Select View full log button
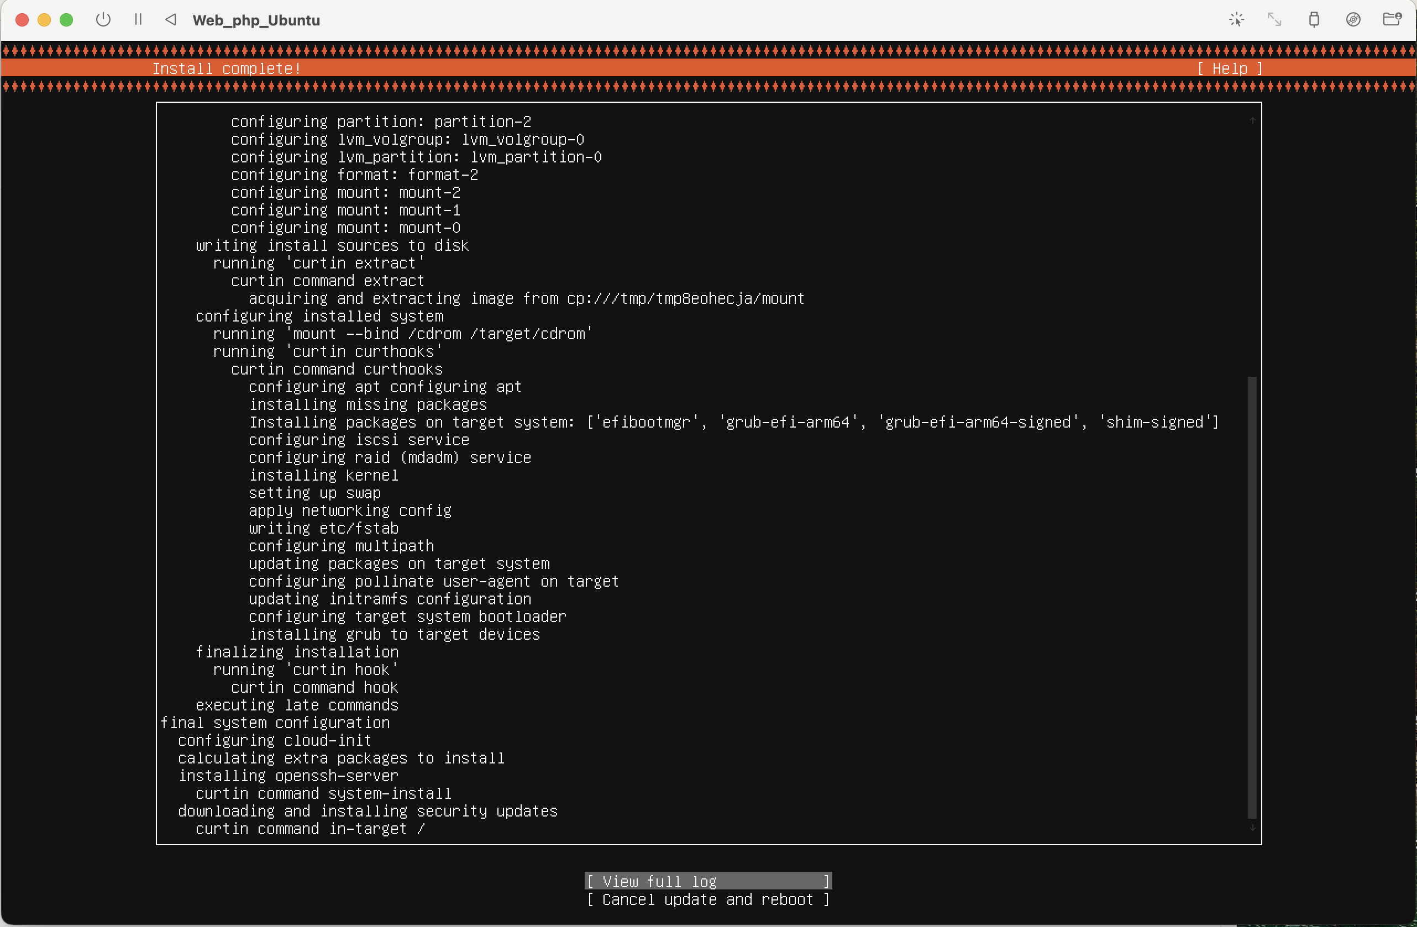Viewport: 1417px width, 927px height. pos(708,881)
